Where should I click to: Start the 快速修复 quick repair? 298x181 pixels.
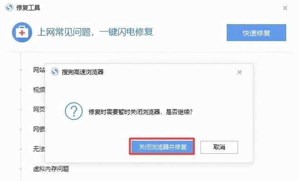[x=256, y=33]
